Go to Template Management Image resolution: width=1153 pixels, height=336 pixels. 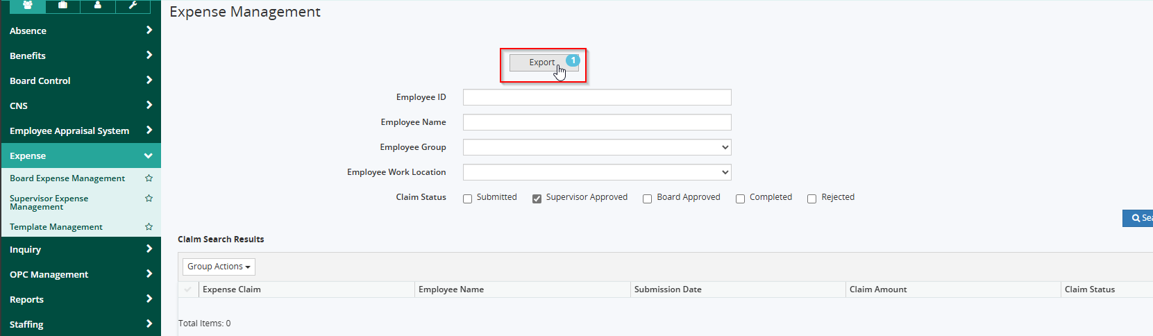(56, 227)
